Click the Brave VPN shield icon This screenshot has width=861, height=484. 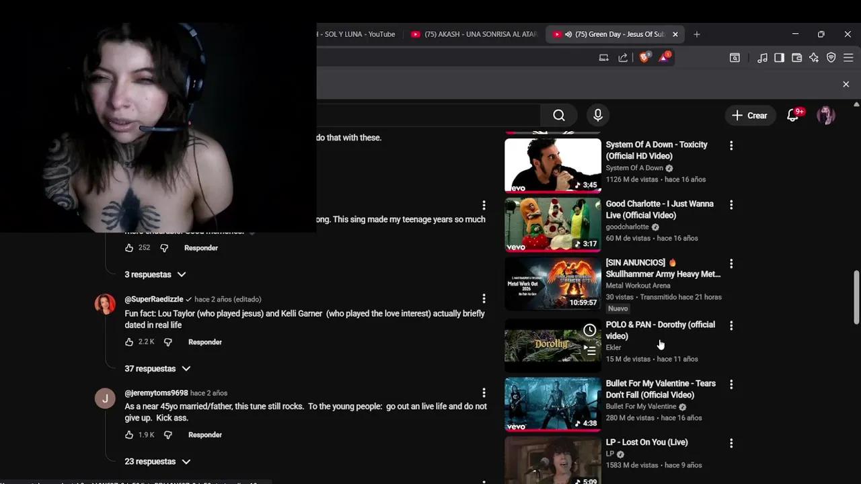point(831,58)
